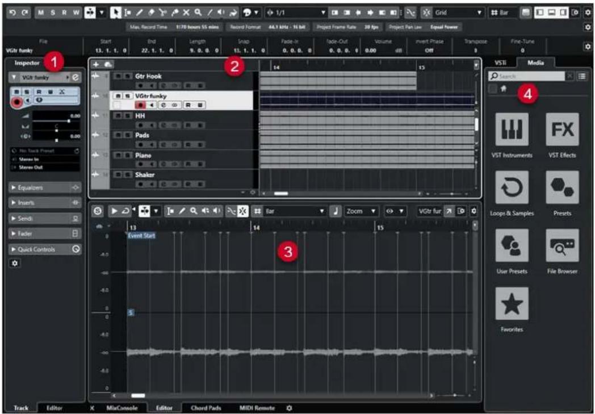The height and width of the screenshot is (414, 595).
Task: Expand the Quick Controls inspector section
Action: 45,249
